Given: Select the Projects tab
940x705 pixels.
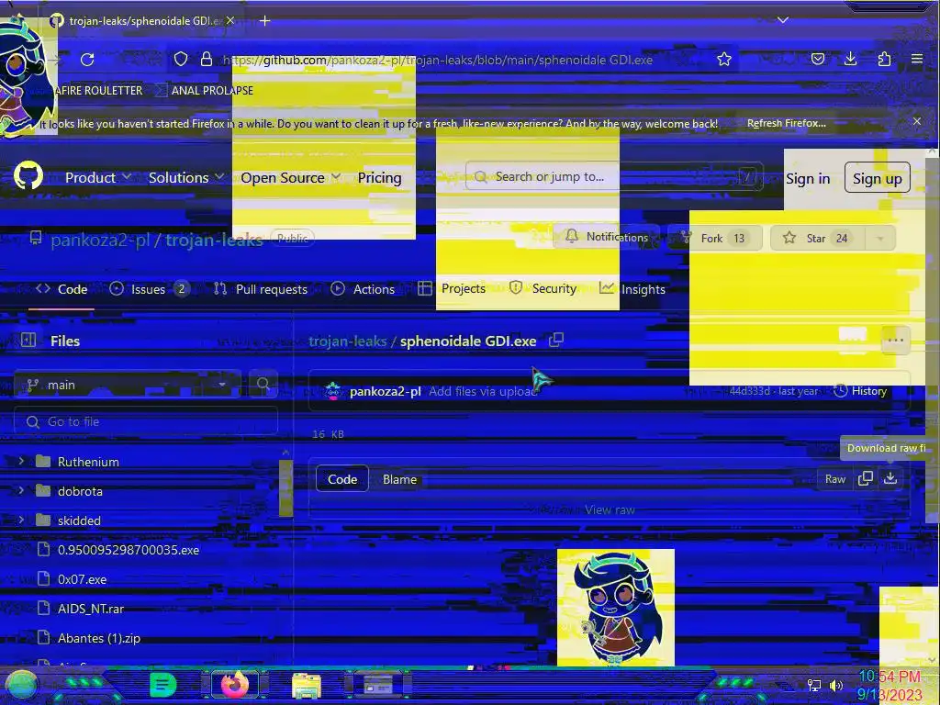Looking at the screenshot, I should (452, 288).
